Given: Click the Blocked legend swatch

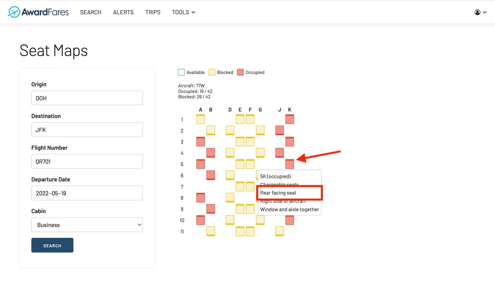Looking at the screenshot, I should 212,72.
